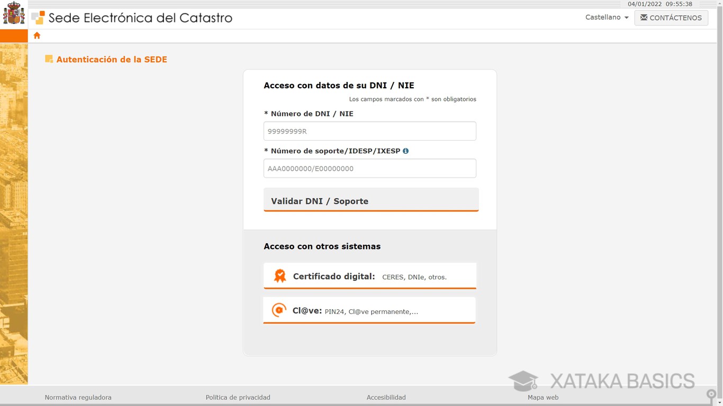Image resolution: width=723 pixels, height=406 pixels.
Task: Click the CONTÁCTENOS button
Action: tap(671, 17)
